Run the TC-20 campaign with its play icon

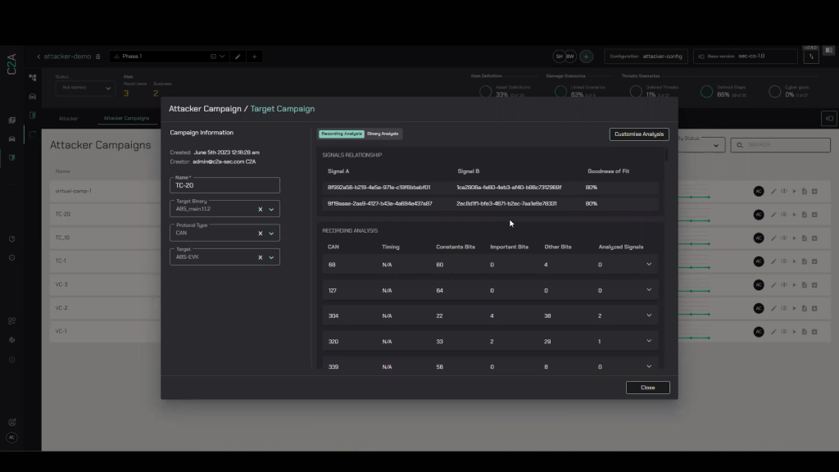point(794,215)
